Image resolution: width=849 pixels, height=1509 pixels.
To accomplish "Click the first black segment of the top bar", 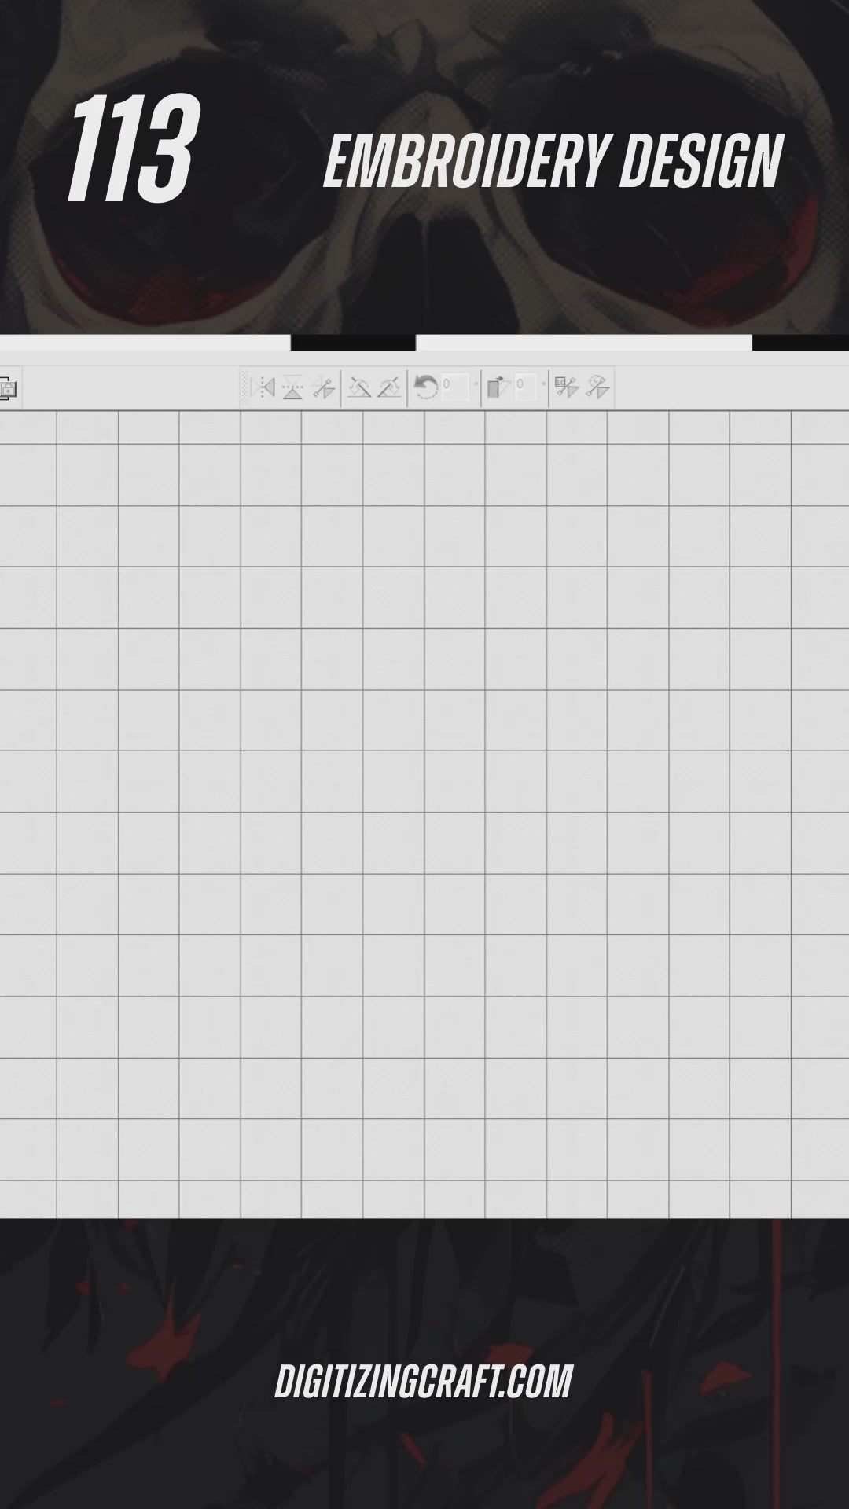I will (x=353, y=343).
